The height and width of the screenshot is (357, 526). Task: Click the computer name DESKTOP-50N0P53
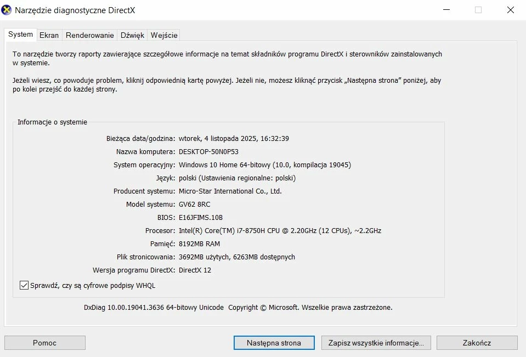click(x=208, y=152)
